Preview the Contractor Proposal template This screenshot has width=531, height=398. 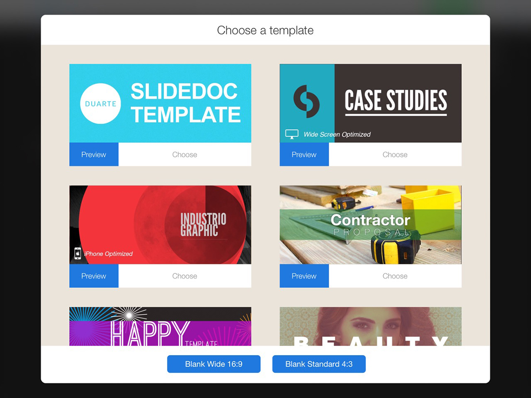coord(304,276)
